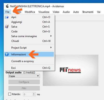This screenshot has height=100, width=104.
Task: Select the Coda menu entry
Action: 29,31
